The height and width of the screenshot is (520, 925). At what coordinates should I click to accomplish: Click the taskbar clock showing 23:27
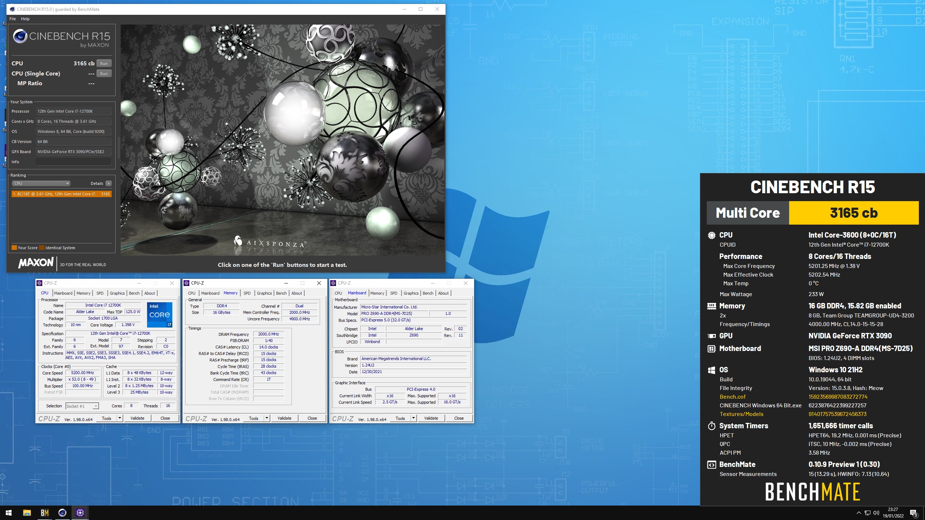point(893,513)
